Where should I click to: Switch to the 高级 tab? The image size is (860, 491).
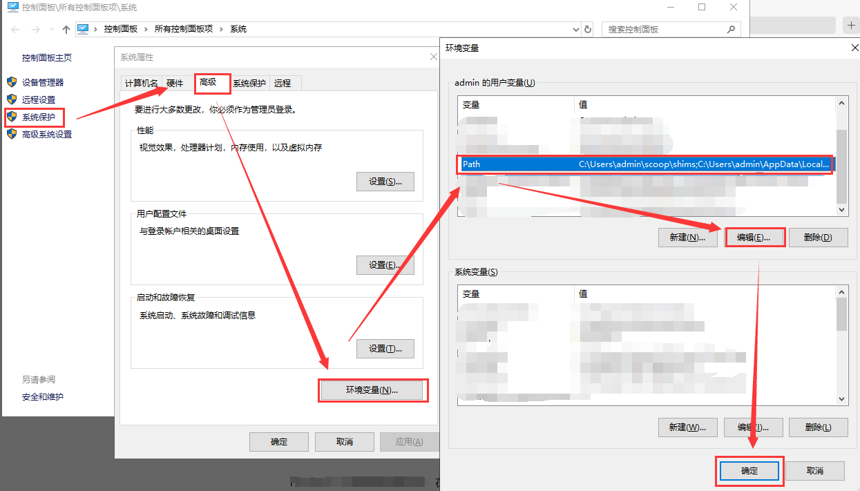208,82
